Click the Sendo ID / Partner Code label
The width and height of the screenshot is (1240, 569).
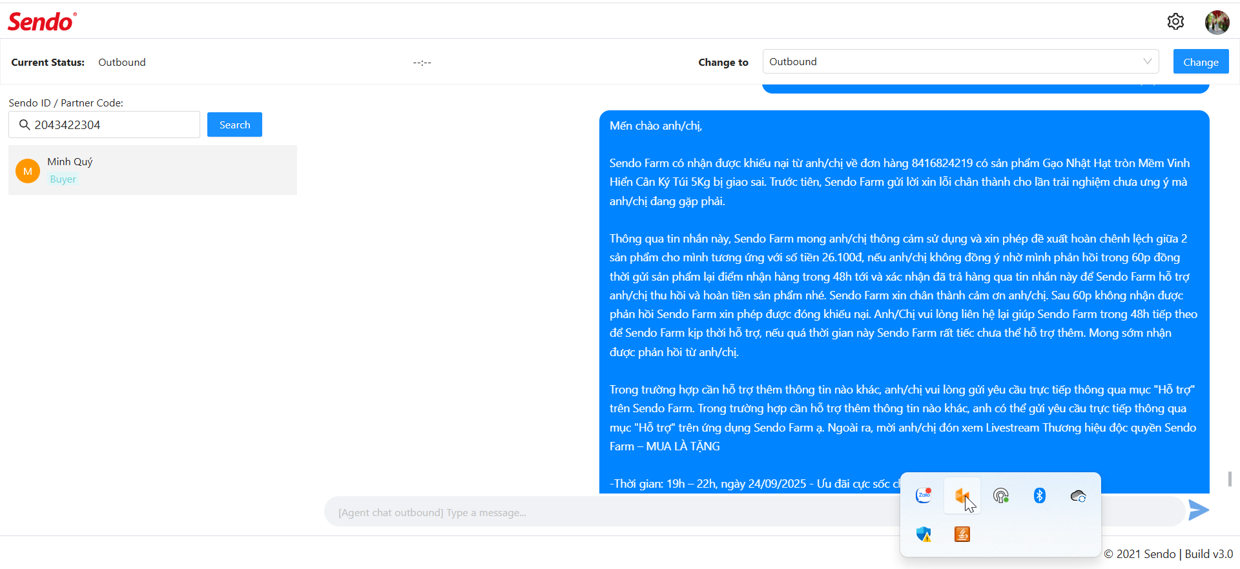[66, 103]
